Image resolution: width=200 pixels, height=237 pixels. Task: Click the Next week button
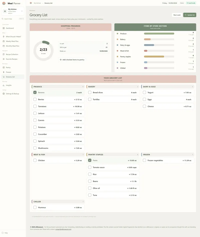[x=177, y=15]
